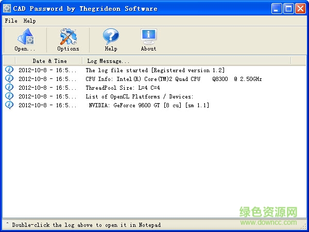Image resolution: width=309 pixels, height=232 pixels.
Task: Maximize the CAD Password window
Action: click(x=289, y=8)
